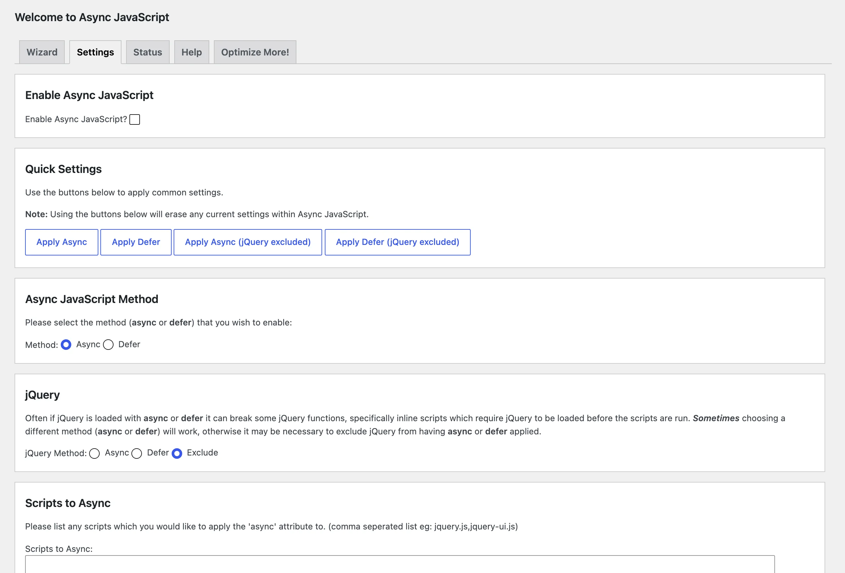
Task: Click the Quick Settings heading
Action: coord(63,169)
